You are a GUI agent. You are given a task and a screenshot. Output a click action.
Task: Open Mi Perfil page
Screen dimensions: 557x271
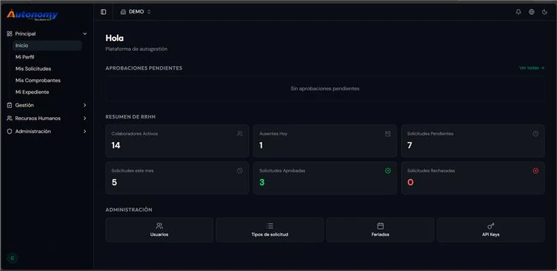coord(47,57)
